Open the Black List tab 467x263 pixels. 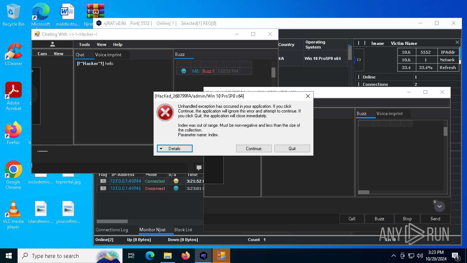click(x=183, y=230)
